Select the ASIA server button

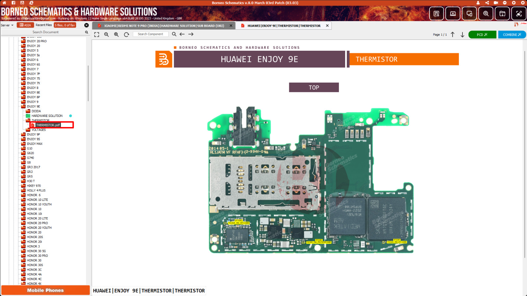pos(25,25)
